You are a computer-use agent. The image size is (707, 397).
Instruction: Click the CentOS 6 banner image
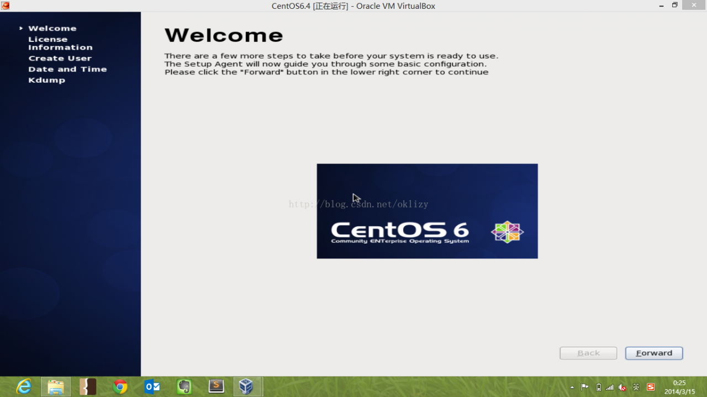[x=427, y=211]
